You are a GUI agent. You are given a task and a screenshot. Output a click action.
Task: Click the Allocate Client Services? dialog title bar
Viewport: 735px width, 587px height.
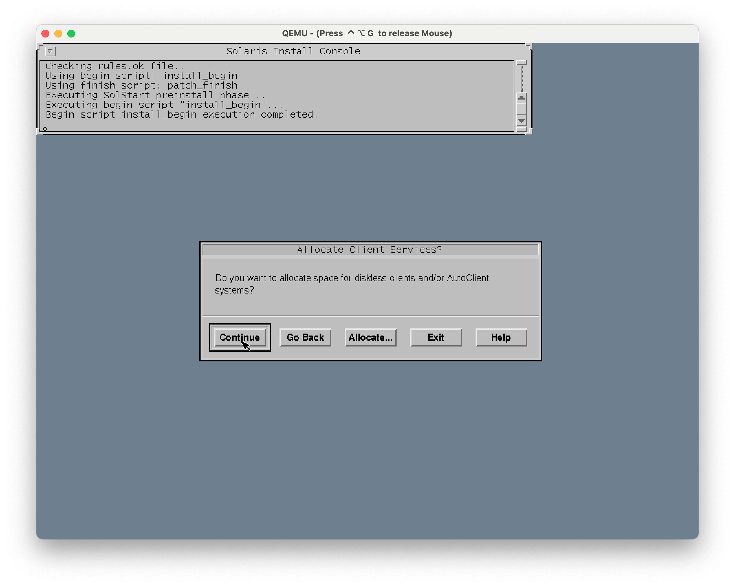[370, 250]
